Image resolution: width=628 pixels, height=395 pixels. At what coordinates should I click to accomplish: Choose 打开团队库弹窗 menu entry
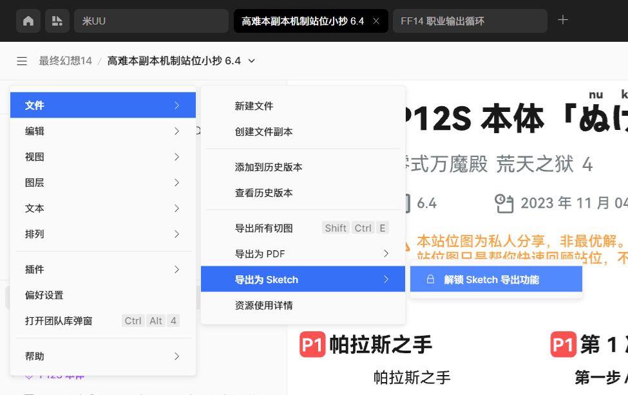point(103,321)
